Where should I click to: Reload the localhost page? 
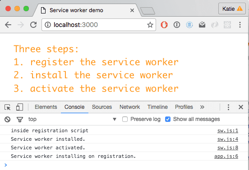(33, 25)
